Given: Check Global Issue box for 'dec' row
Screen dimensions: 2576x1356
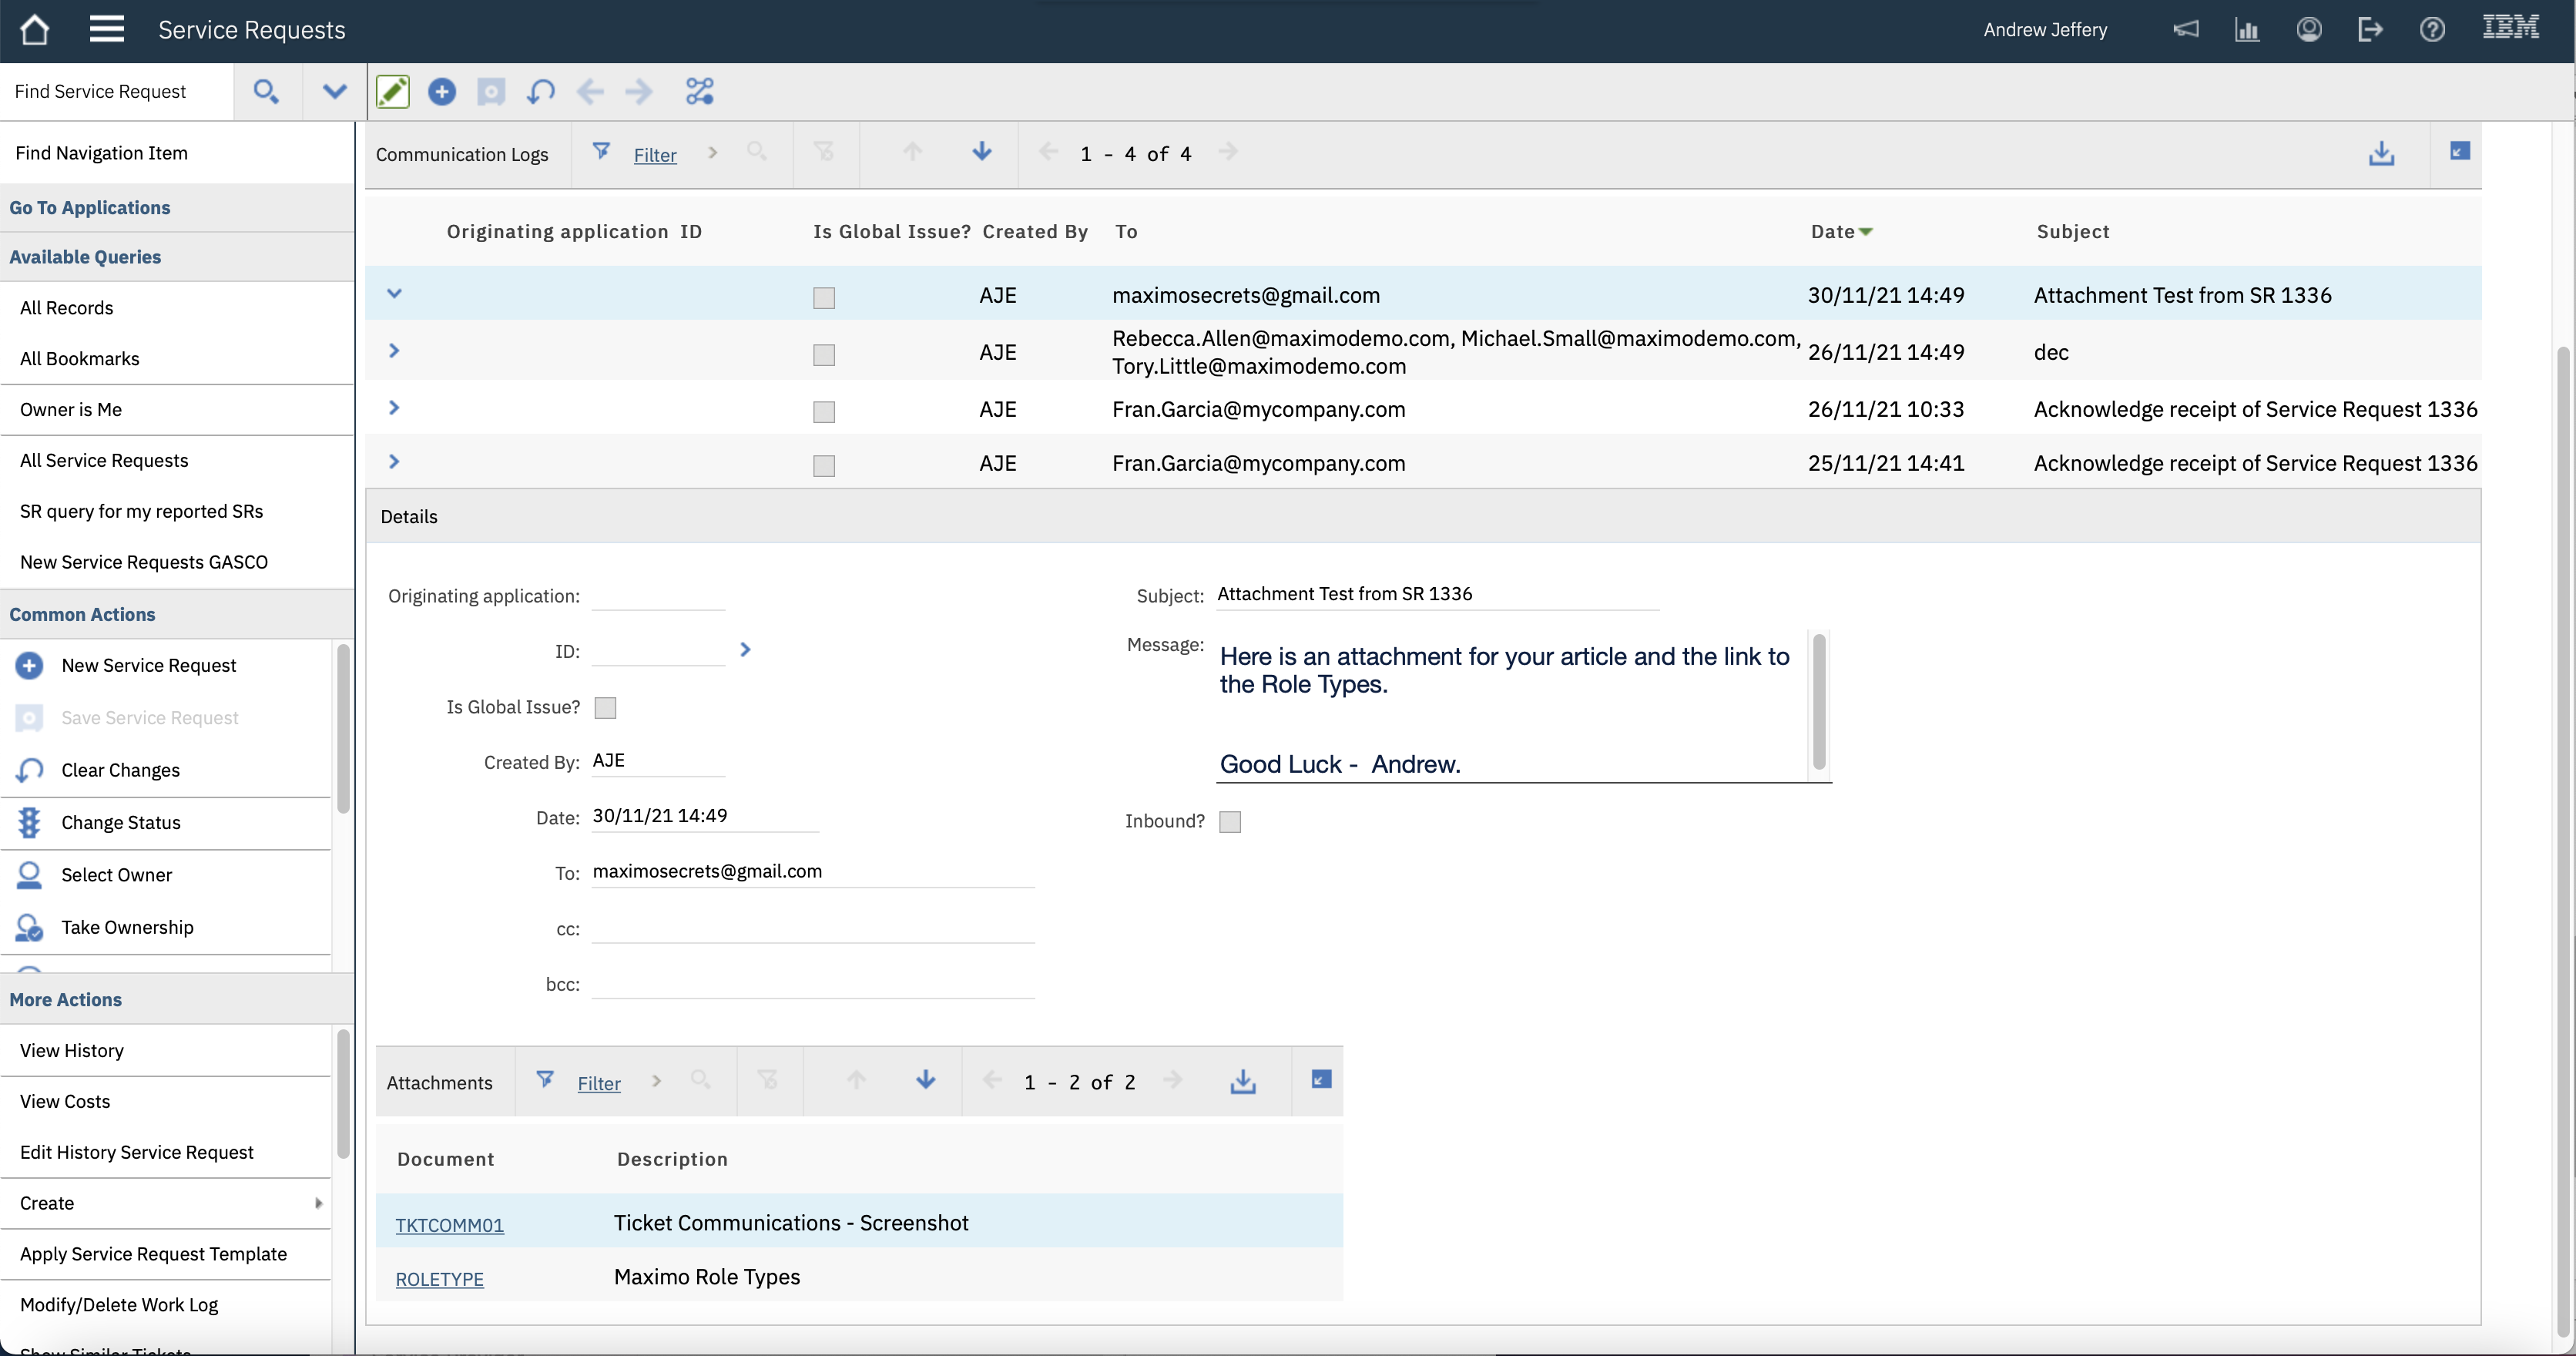Looking at the screenshot, I should (x=824, y=355).
